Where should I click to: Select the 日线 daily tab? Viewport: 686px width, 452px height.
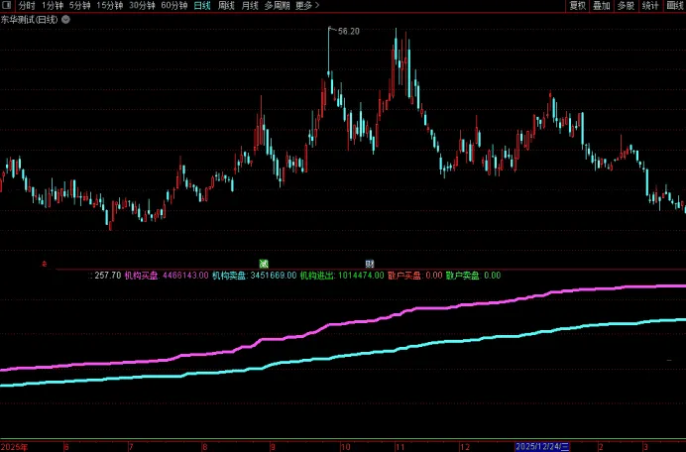click(202, 6)
